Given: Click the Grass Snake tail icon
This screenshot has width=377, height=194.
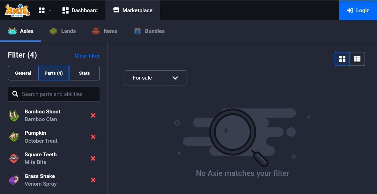Looking at the screenshot, I should (x=14, y=180).
